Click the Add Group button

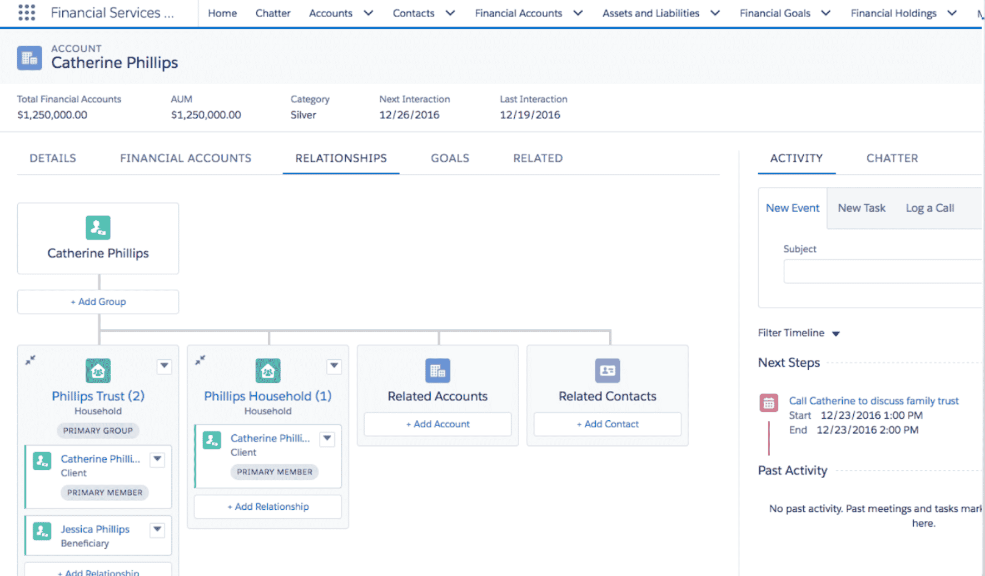tap(98, 302)
